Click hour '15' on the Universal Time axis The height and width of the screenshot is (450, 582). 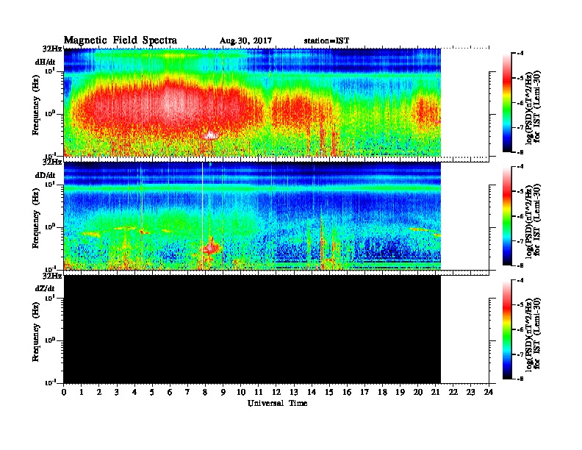329,393
